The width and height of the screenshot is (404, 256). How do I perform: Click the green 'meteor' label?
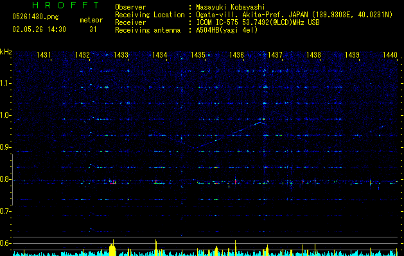point(91,20)
